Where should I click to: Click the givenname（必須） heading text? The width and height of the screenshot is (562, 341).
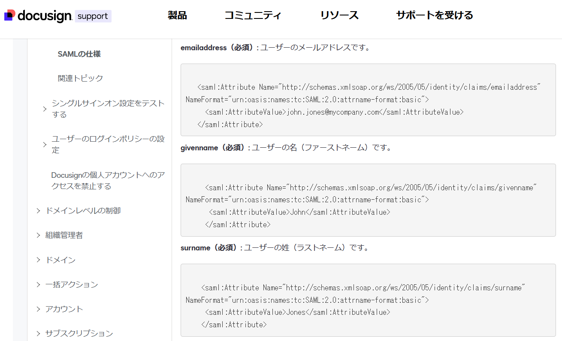[214, 148]
